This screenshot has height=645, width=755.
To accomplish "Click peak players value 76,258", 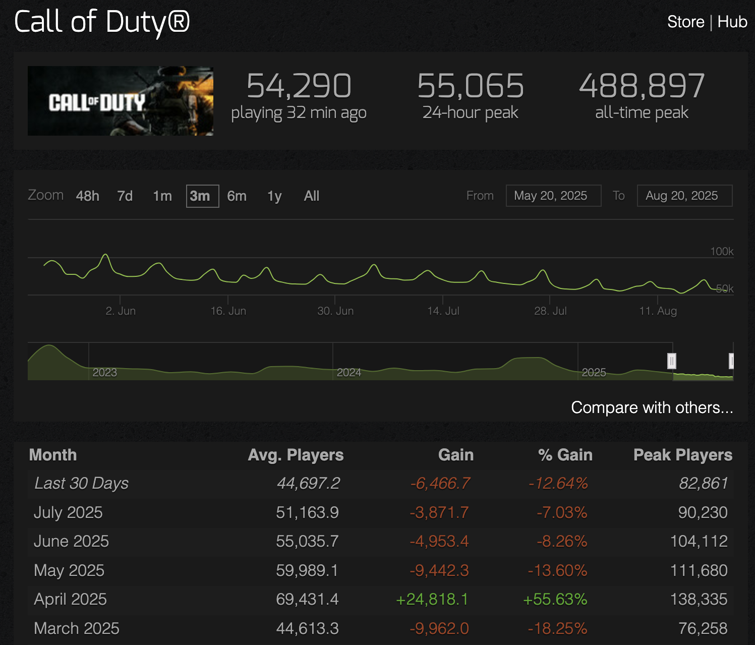I will 703,628.
